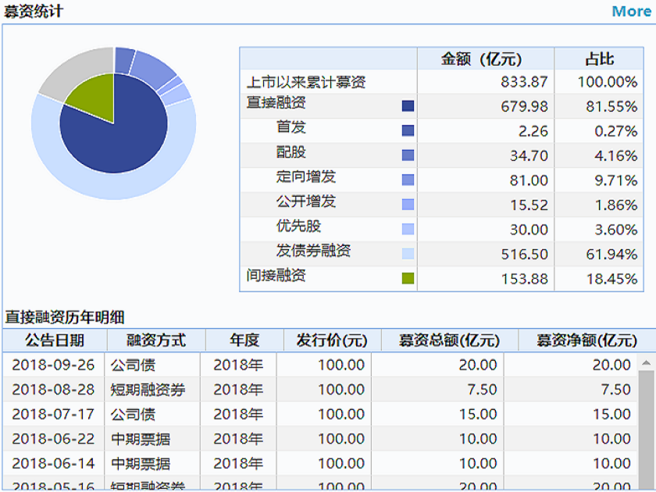Screen dimensions: 656x492
Task: Click the 融资方式 column header
Action: (156, 340)
